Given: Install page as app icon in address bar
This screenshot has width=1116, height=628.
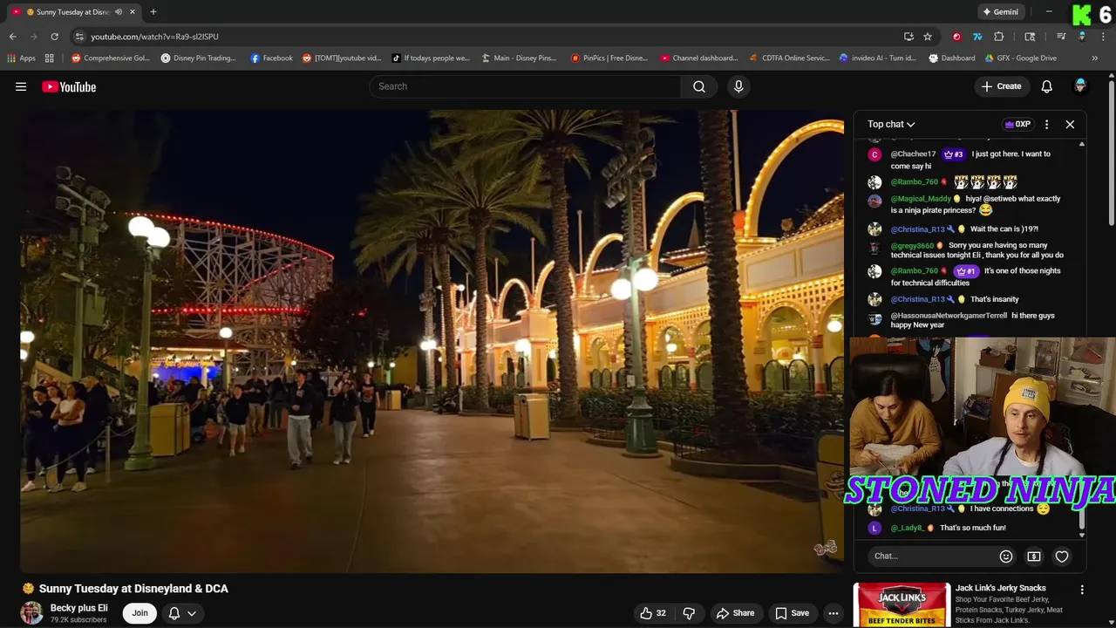Looking at the screenshot, I should [908, 37].
